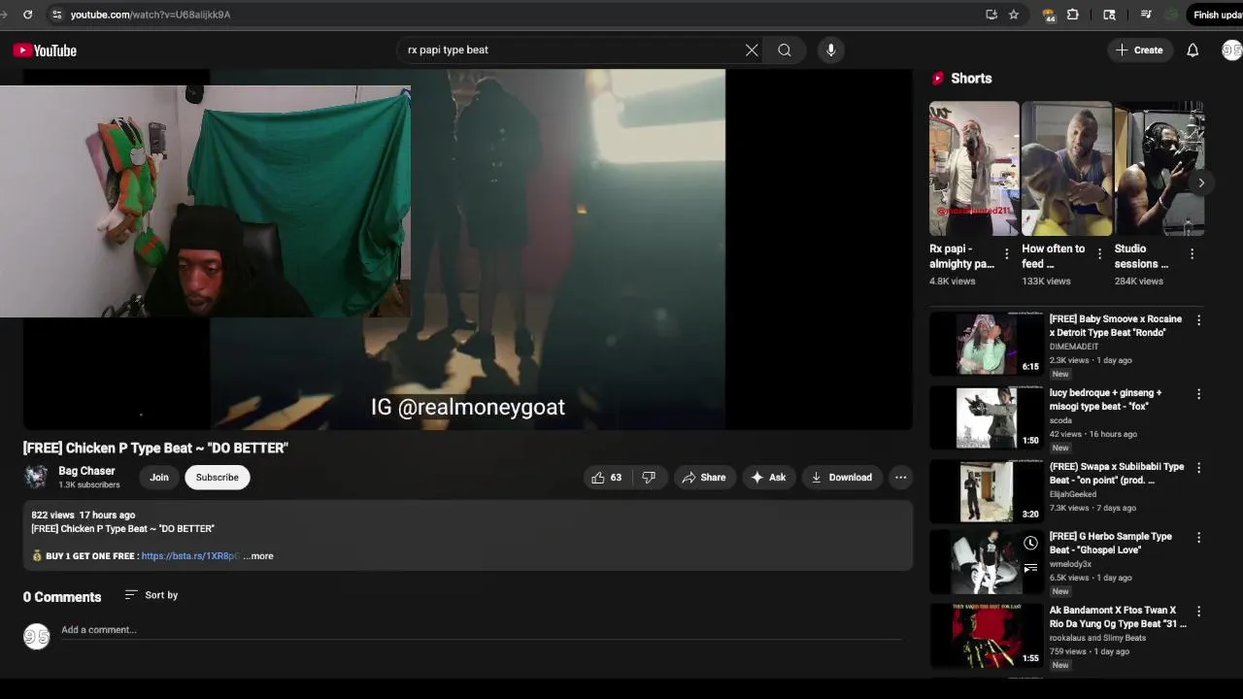Click the browser address bar URL

tap(151, 15)
